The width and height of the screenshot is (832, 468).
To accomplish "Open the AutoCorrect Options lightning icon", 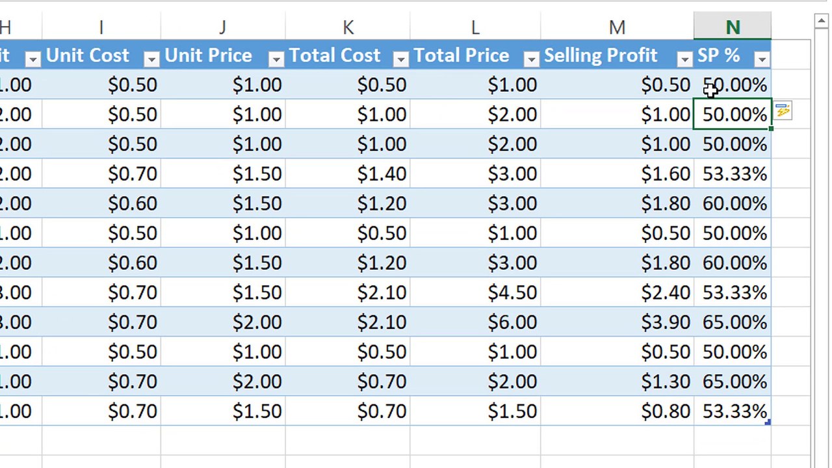I will [x=783, y=112].
